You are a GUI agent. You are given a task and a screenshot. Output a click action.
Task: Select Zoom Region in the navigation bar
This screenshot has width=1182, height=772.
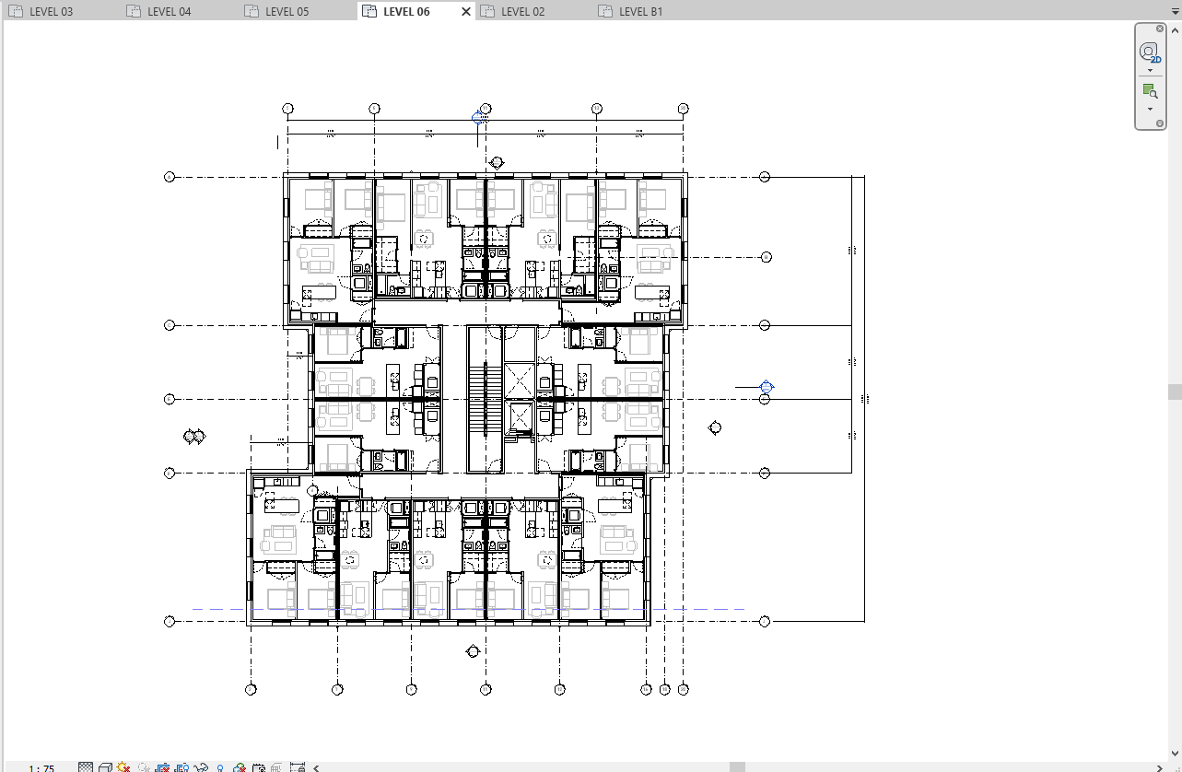tap(1150, 90)
